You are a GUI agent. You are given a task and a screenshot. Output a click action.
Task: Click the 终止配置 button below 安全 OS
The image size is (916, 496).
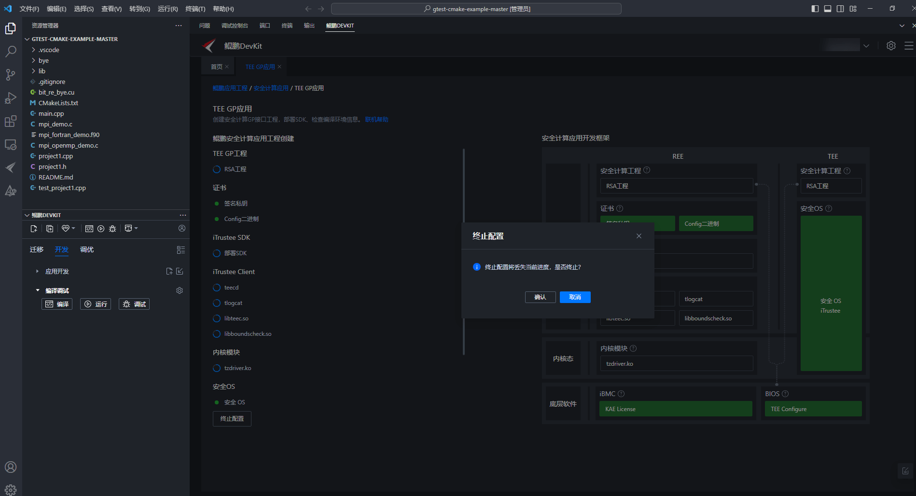[x=232, y=419]
